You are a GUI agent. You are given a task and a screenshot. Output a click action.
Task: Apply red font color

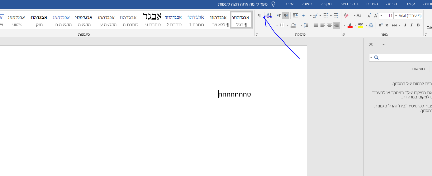[x=350, y=25]
